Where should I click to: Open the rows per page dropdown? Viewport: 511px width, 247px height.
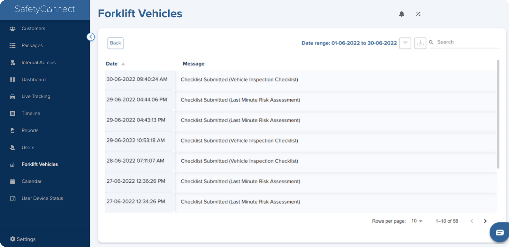coord(417,221)
